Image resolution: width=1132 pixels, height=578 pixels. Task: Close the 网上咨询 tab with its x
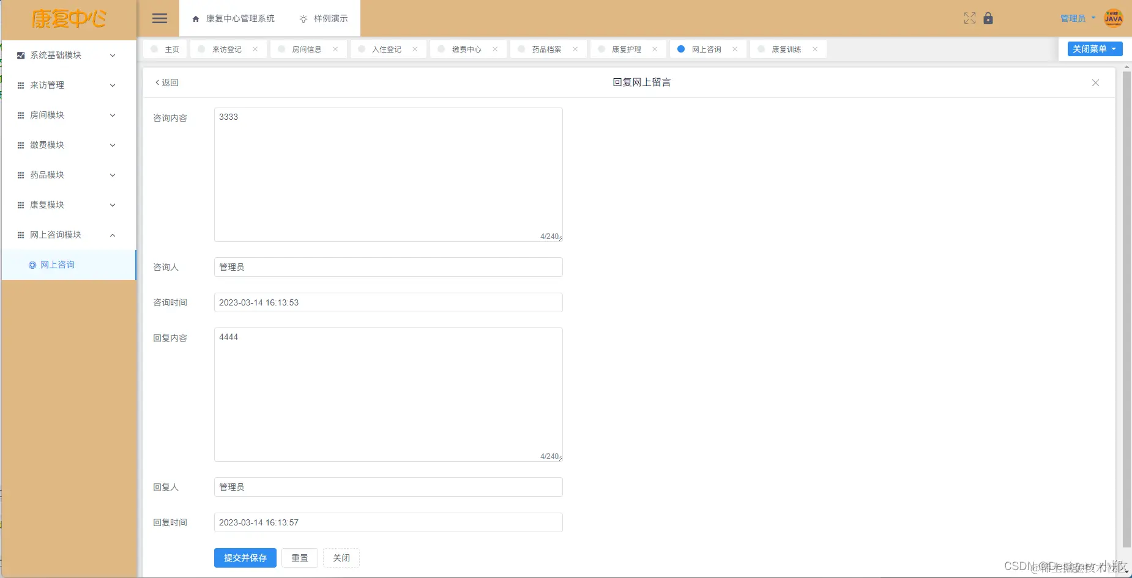pos(735,49)
